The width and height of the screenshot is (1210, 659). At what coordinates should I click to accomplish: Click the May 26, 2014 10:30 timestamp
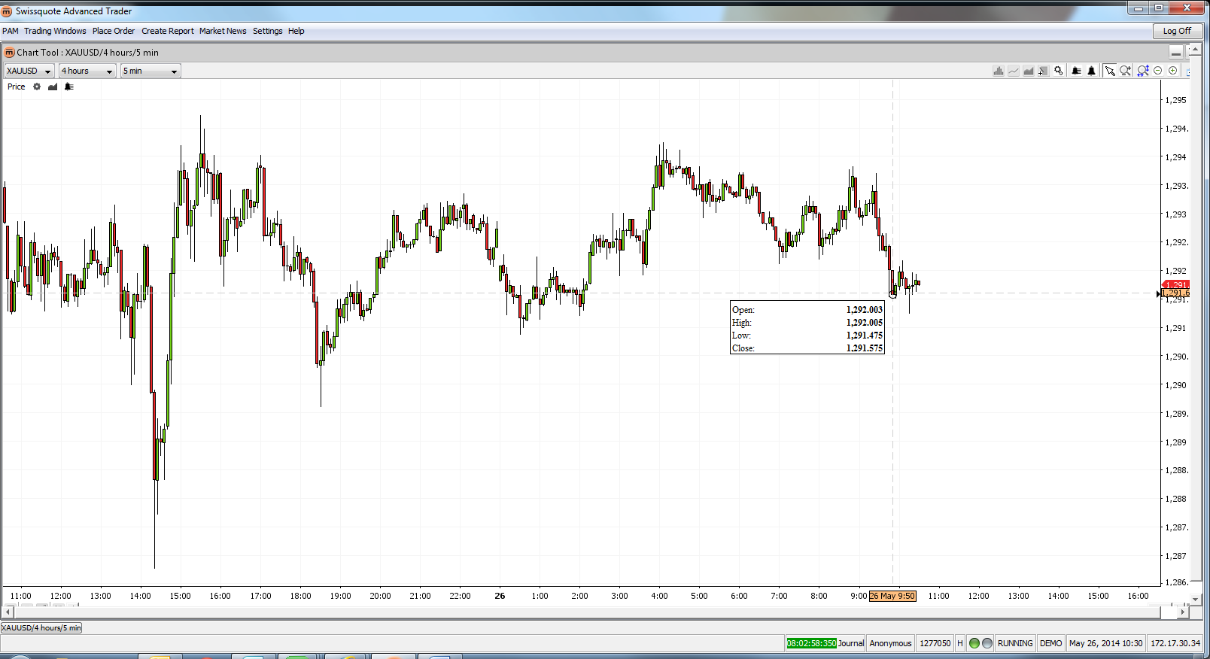click(x=1105, y=643)
